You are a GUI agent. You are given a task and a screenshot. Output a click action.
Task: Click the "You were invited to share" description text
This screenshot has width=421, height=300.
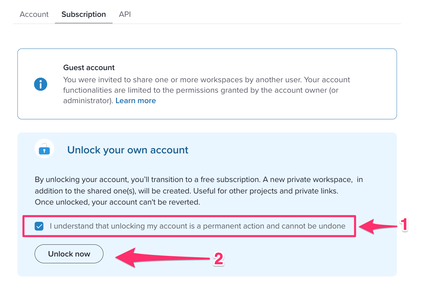pos(206,90)
